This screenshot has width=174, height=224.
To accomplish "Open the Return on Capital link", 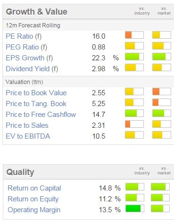I will 34,188.
